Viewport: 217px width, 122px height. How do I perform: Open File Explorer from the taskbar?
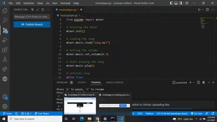90,119
